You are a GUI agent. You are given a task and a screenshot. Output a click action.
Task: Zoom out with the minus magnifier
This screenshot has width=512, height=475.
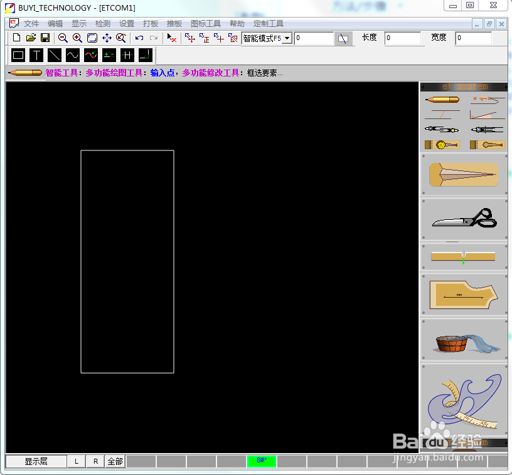click(63, 38)
